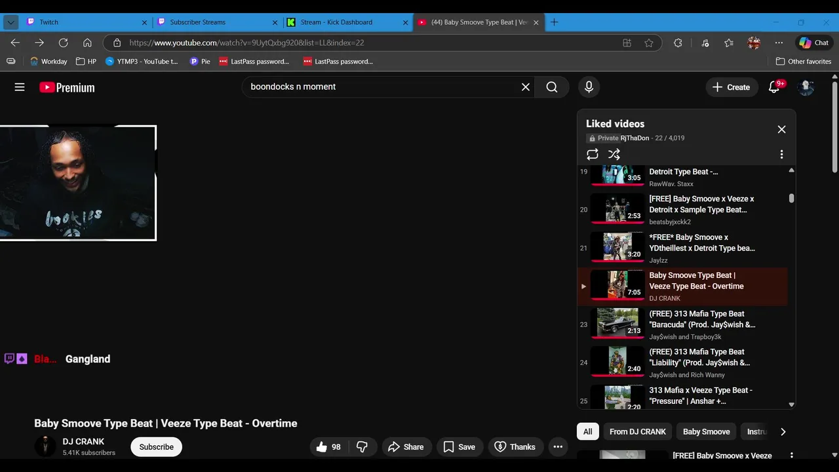Viewport: 839px width, 472px height.
Task: Open split screen icon in address bar
Action: click(627, 43)
